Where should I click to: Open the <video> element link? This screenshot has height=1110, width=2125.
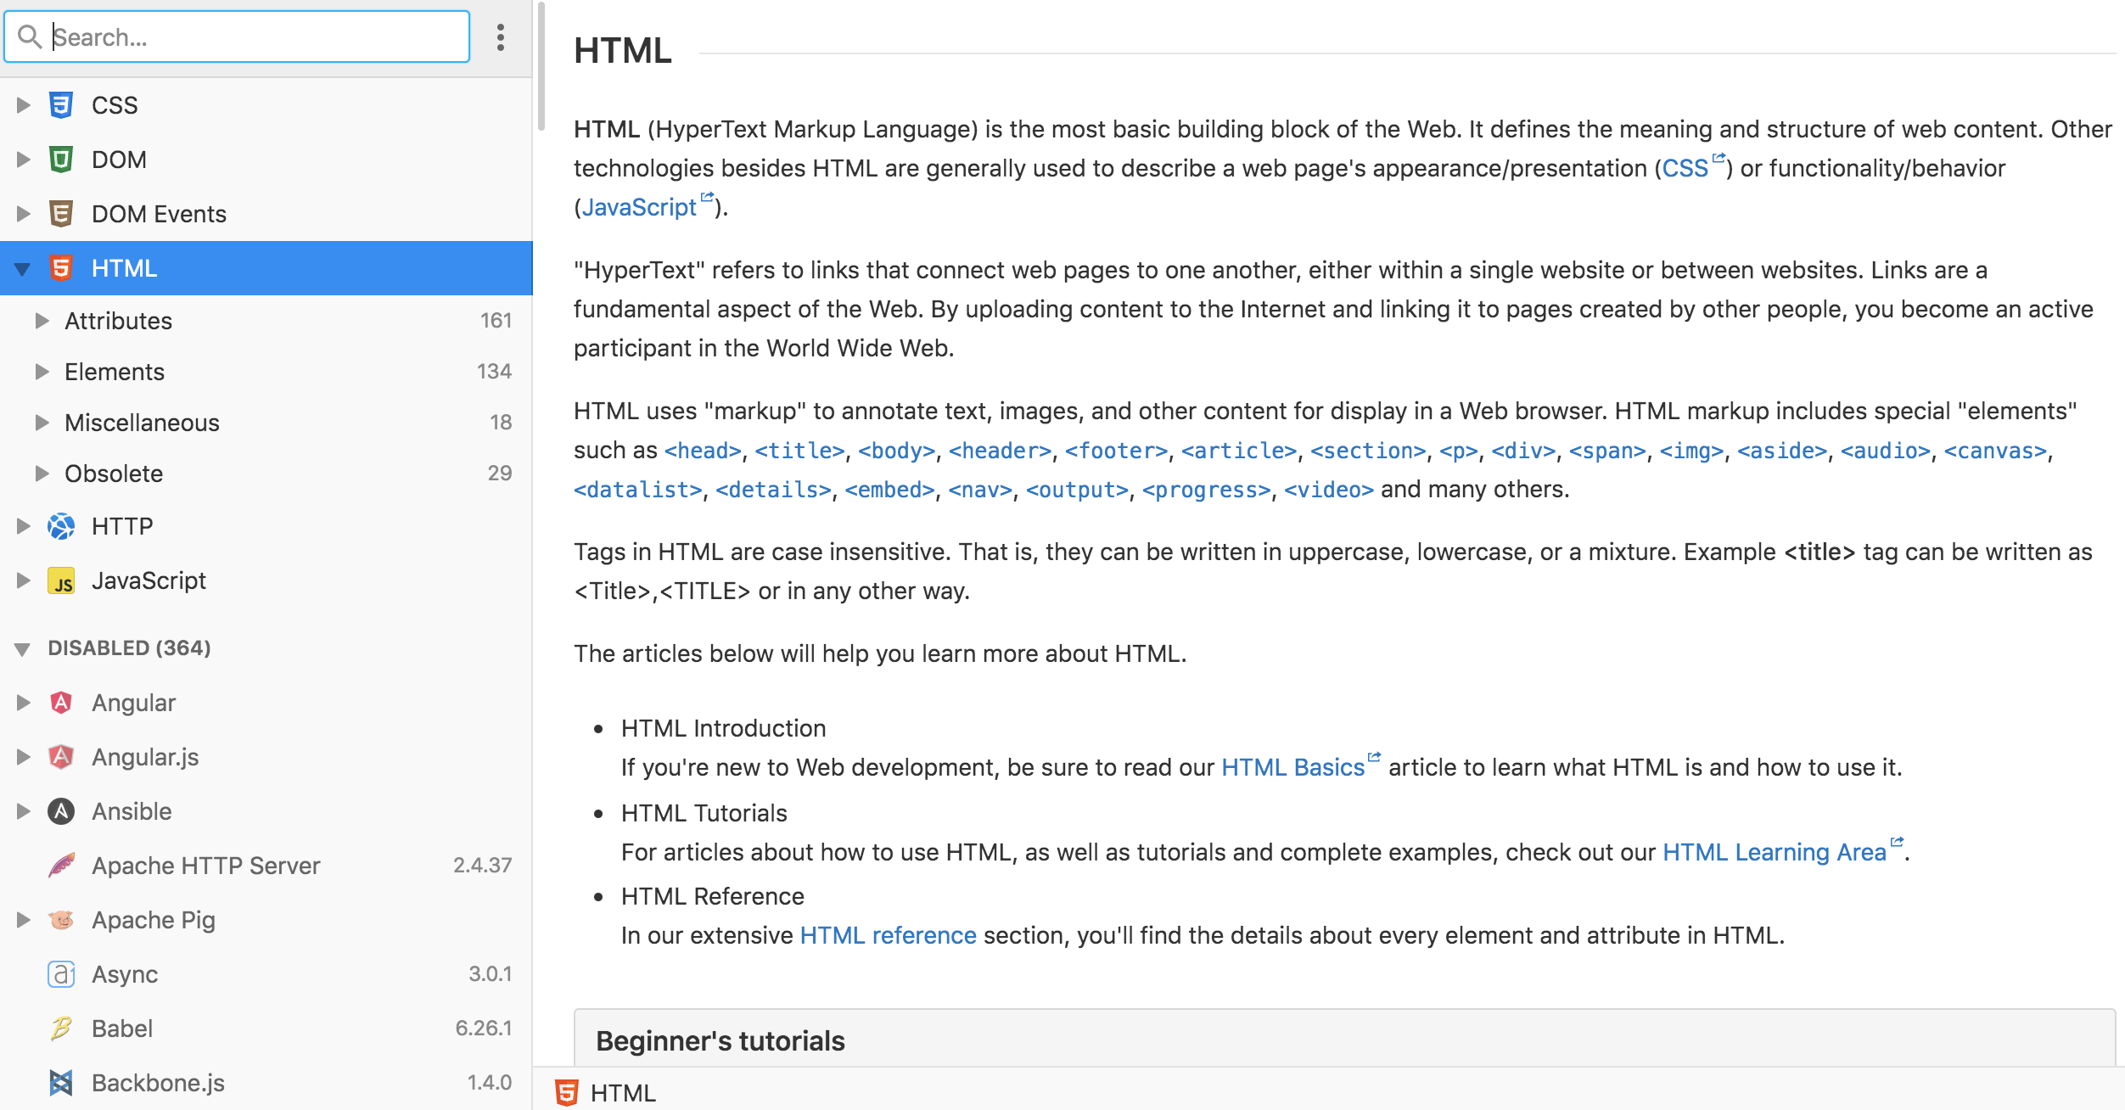point(1328,490)
